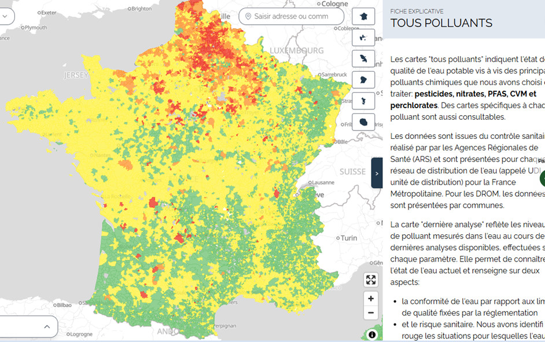Go to Mayotte island map
The width and height of the screenshot is (545, 342).
363,101
